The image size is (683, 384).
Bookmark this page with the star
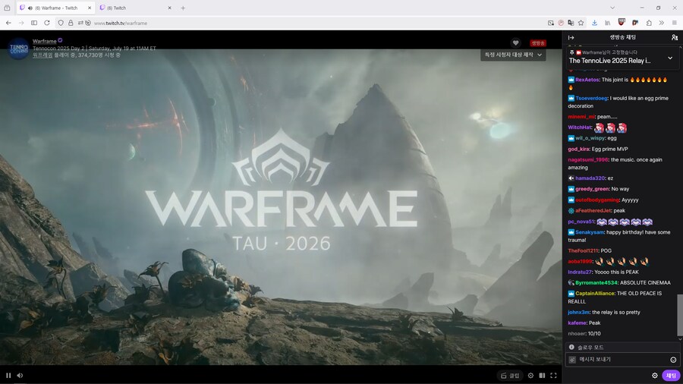click(581, 23)
